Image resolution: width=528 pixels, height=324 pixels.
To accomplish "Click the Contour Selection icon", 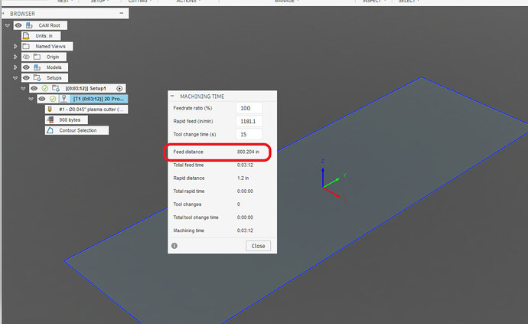I will [51, 130].
